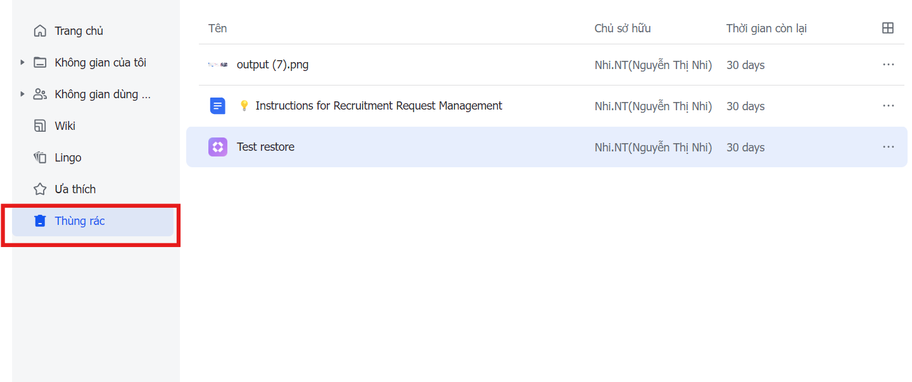Click the Không gian dùng chung people icon

pos(40,94)
